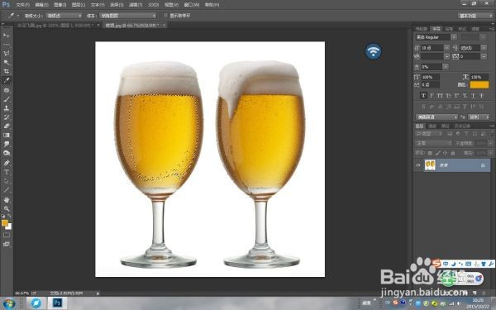Screen dimensions: 496x310
Task: Select the Zoom tool
Action: tap(7, 208)
